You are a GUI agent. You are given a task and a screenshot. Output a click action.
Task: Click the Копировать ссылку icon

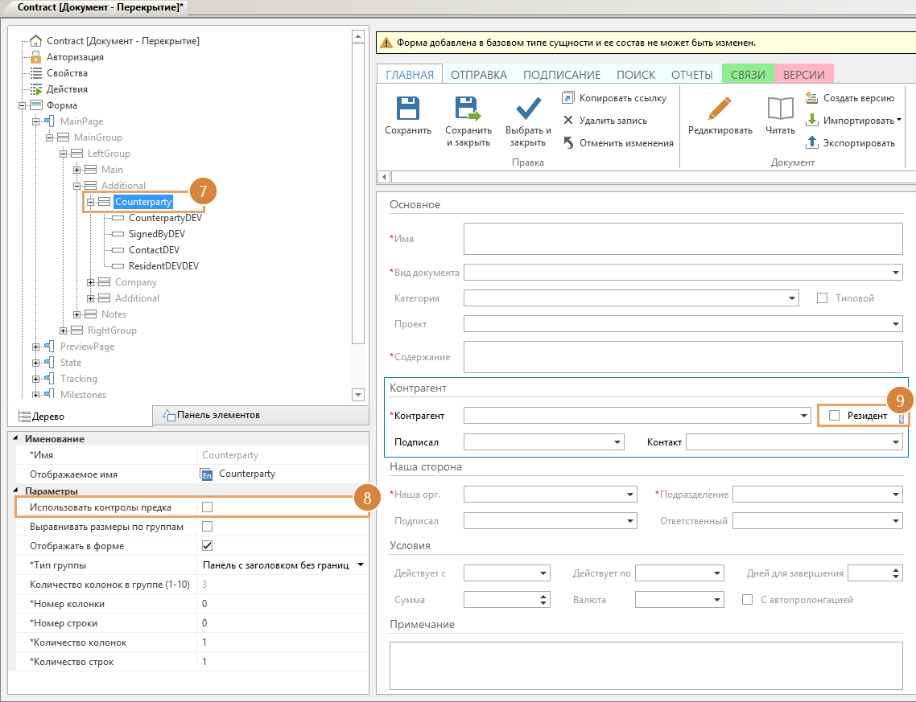point(568,98)
